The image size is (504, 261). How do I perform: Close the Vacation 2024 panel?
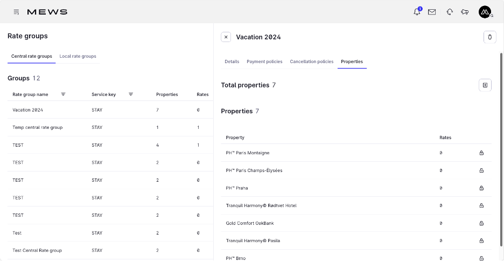tap(226, 37)
